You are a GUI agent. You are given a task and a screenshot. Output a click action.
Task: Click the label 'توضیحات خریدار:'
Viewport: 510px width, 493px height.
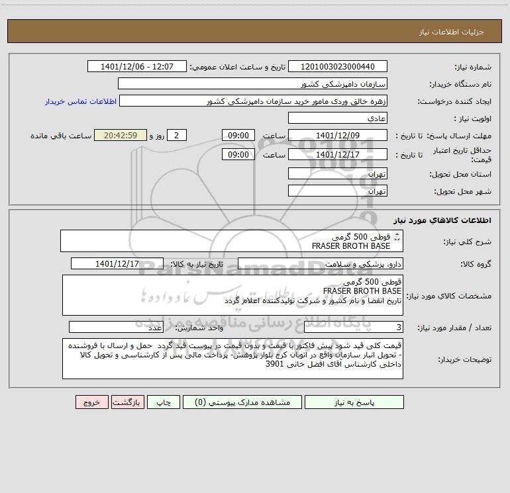[x=465, y=360]
